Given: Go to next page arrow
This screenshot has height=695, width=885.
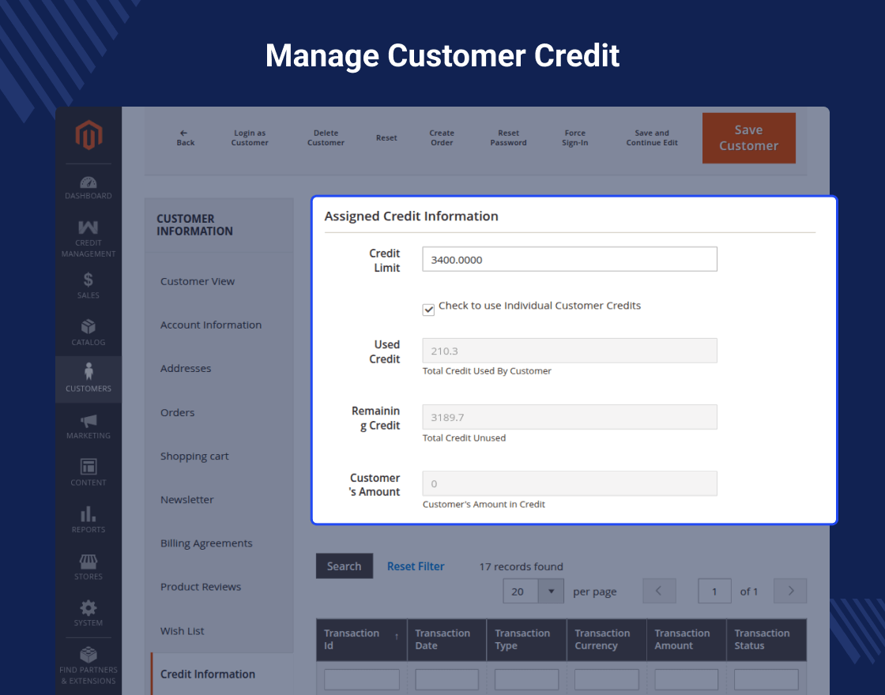Looking at the screenshot, I should (x=790, y=591).
